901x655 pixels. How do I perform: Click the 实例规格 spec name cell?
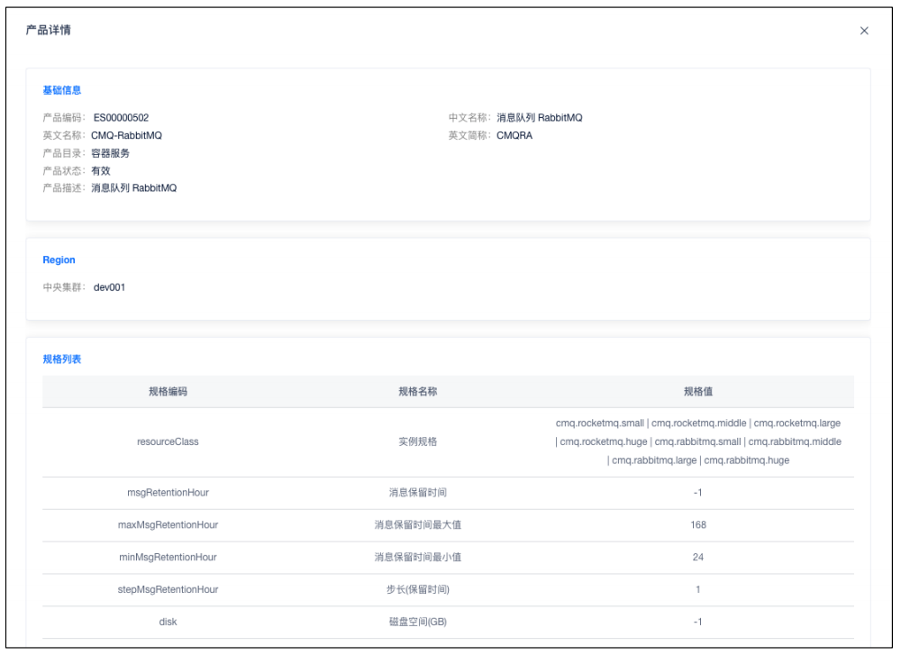click(418, 441)
